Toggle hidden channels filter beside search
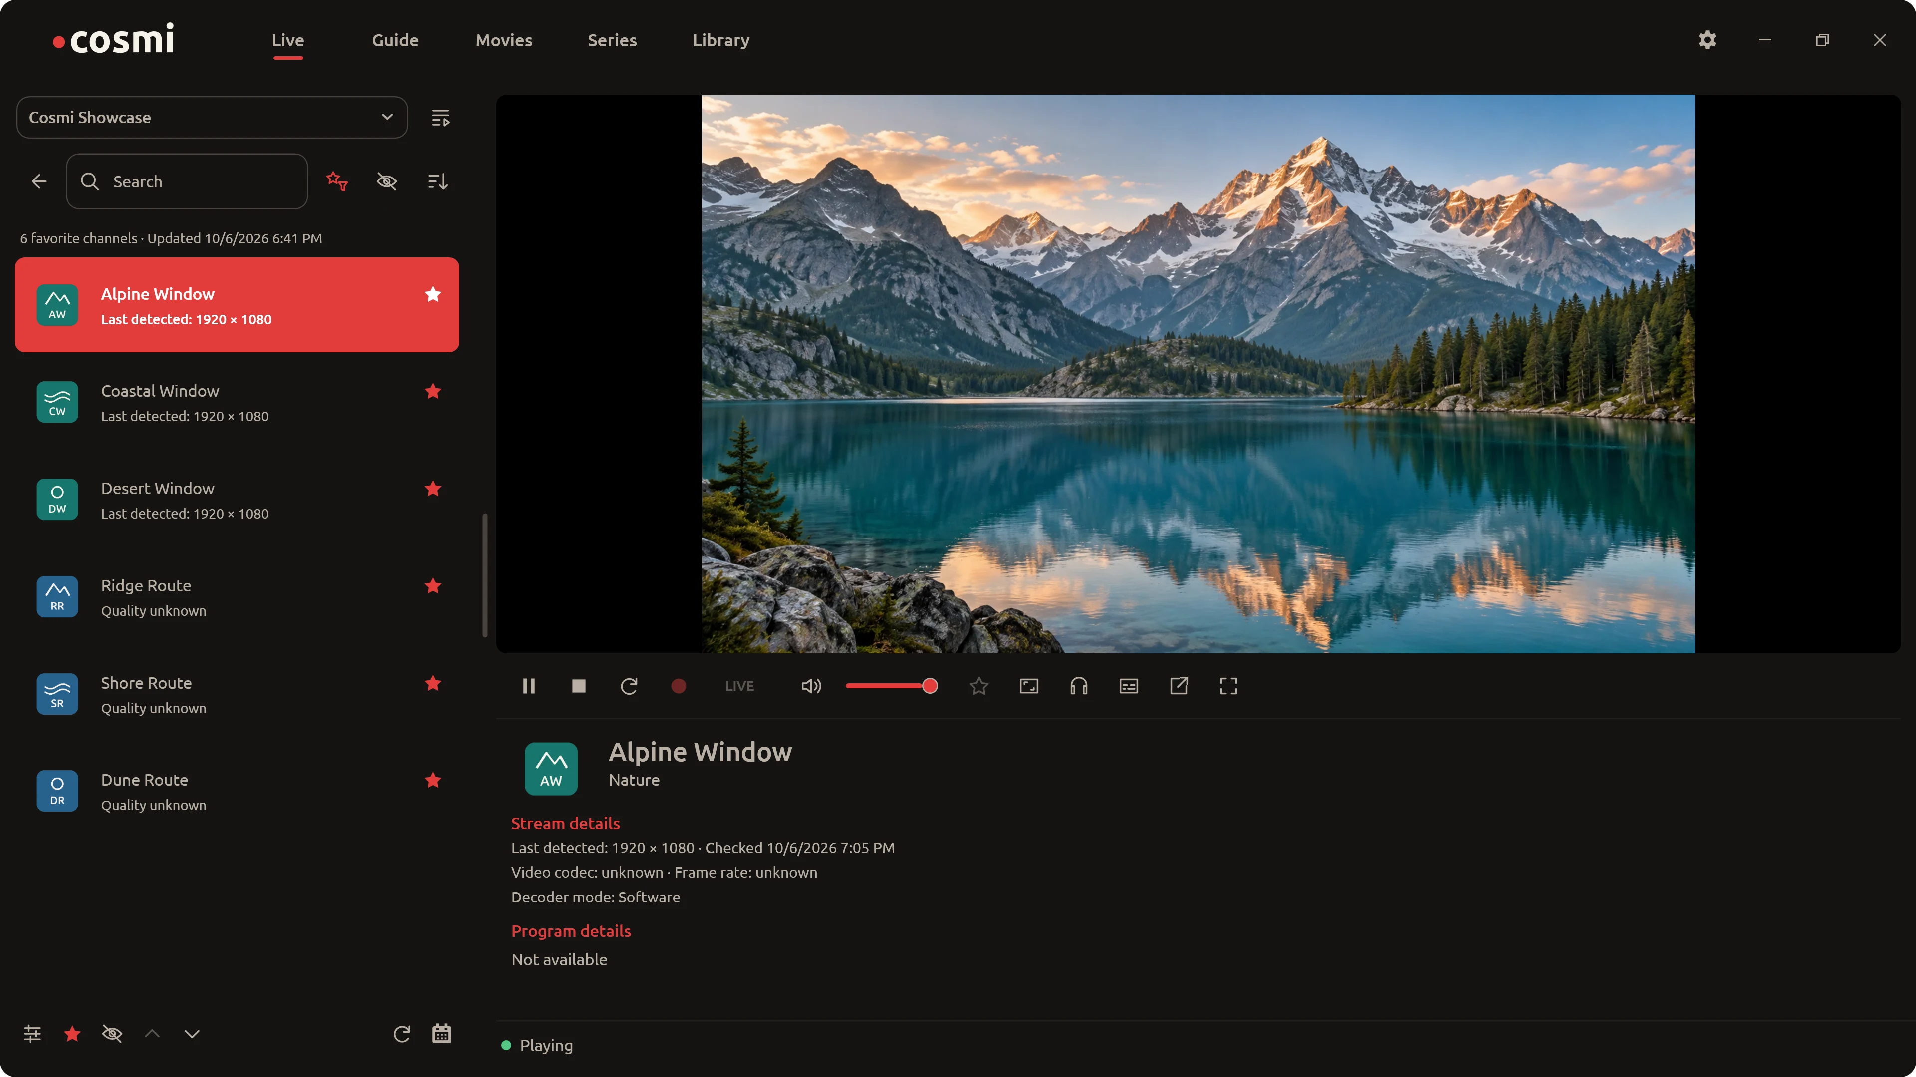 387,181
